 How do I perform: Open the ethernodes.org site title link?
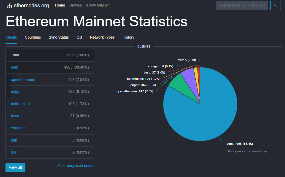[x=31, y=5]
